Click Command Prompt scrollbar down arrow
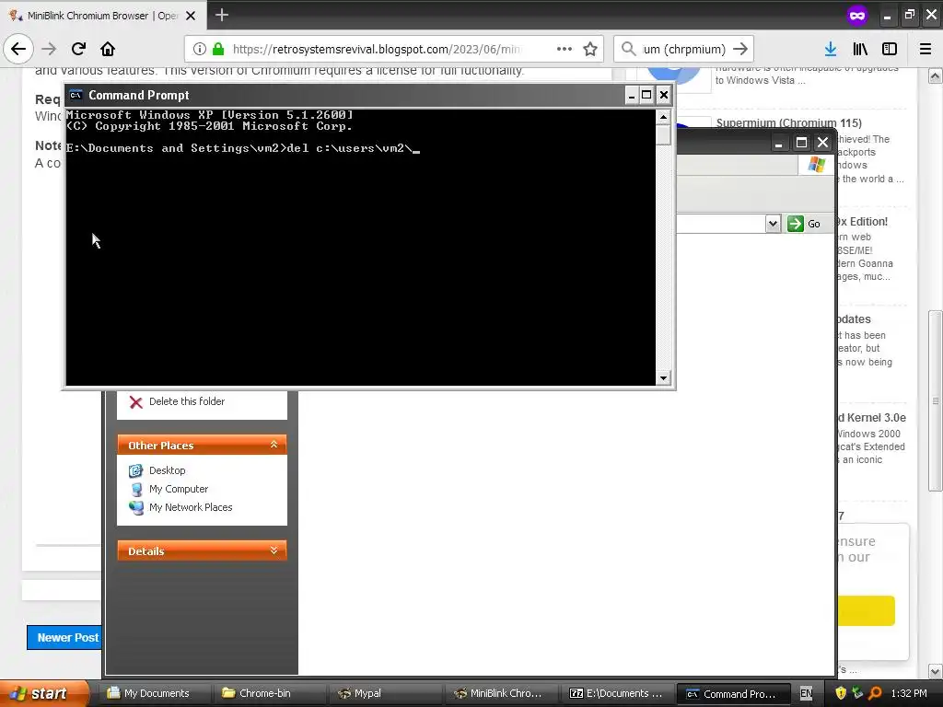Screen dimensions: 943x707 [x=663, y=378]
